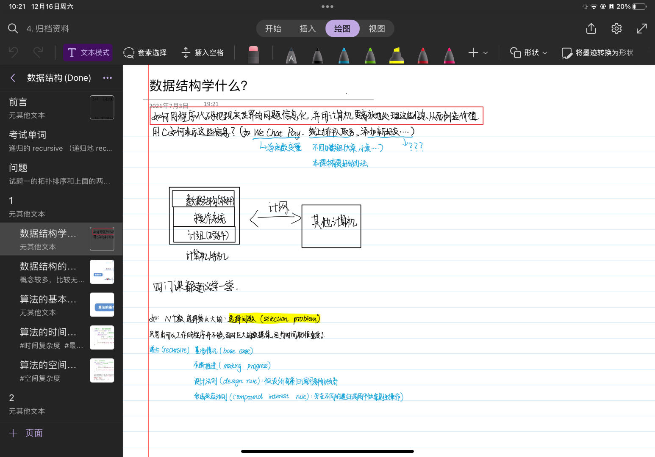Select the 数据结构学… subpage
Screen dimensions: 655x457
pos(61,239)
